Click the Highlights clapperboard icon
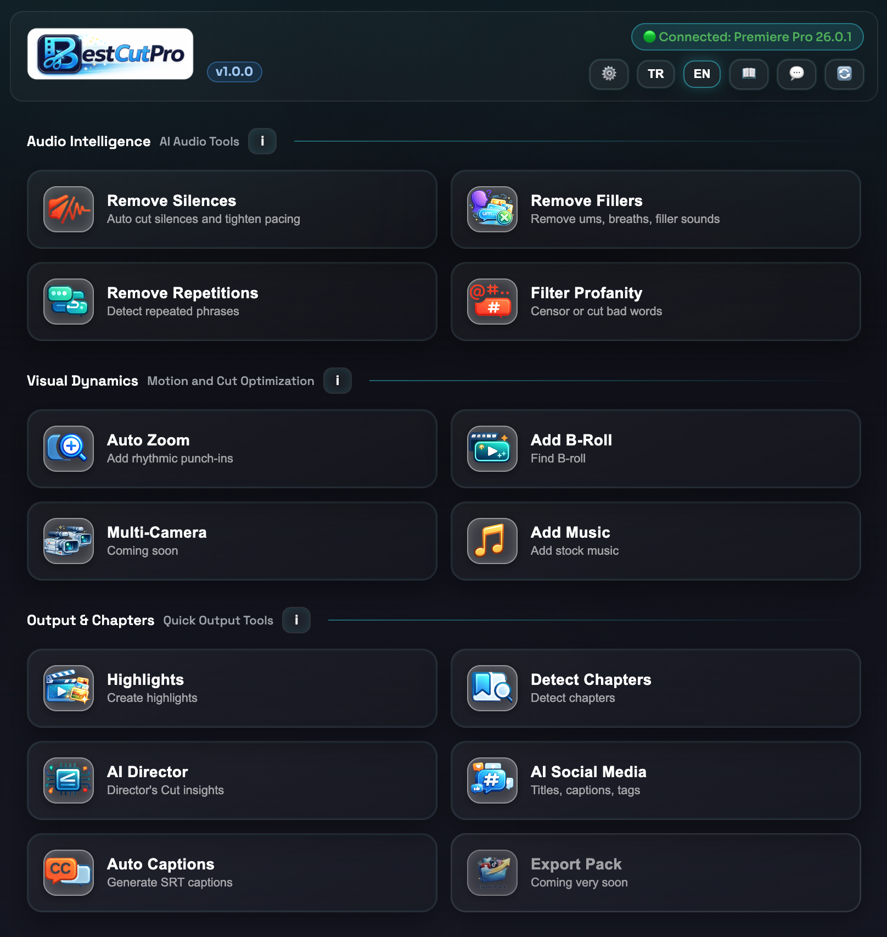 click(x=69, y=688)
